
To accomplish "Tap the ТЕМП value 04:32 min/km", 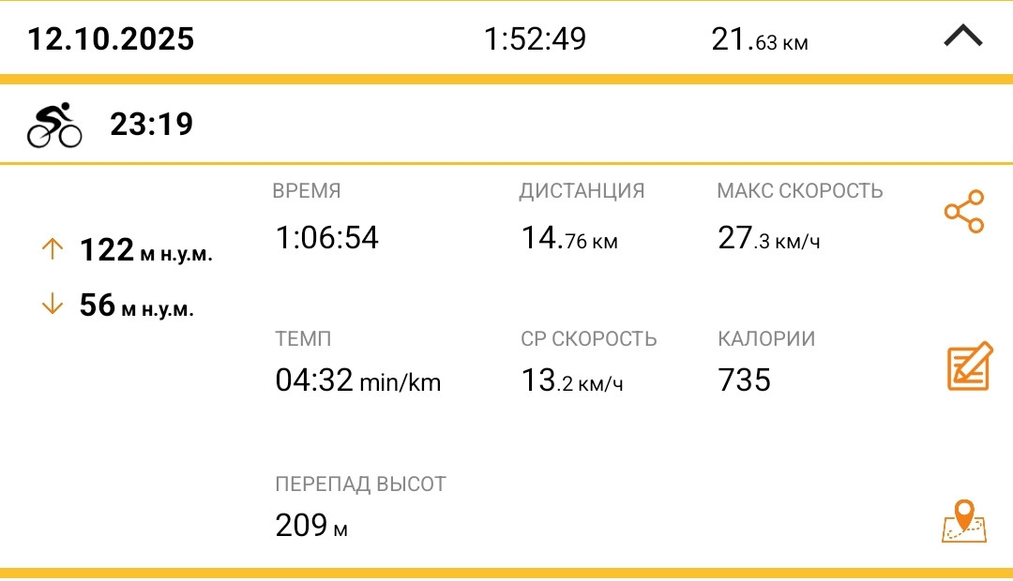I will tap(358, 380).
